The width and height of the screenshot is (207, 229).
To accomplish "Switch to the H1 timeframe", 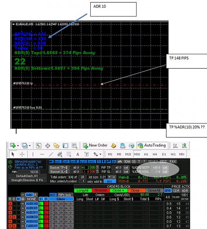I will coord(146,154).
